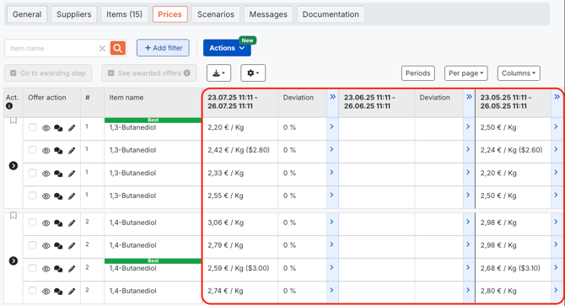565x306 pixels.
Task: Open the Messages tab
Action: click(x=268, y=14)
